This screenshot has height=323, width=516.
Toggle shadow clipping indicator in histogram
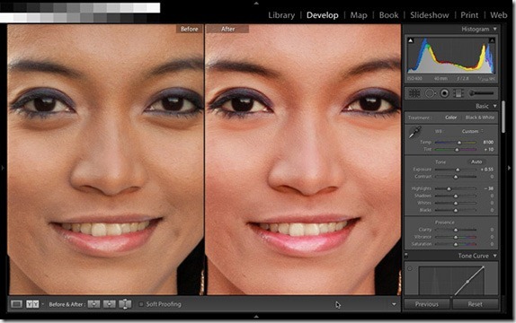coord(410,40)
